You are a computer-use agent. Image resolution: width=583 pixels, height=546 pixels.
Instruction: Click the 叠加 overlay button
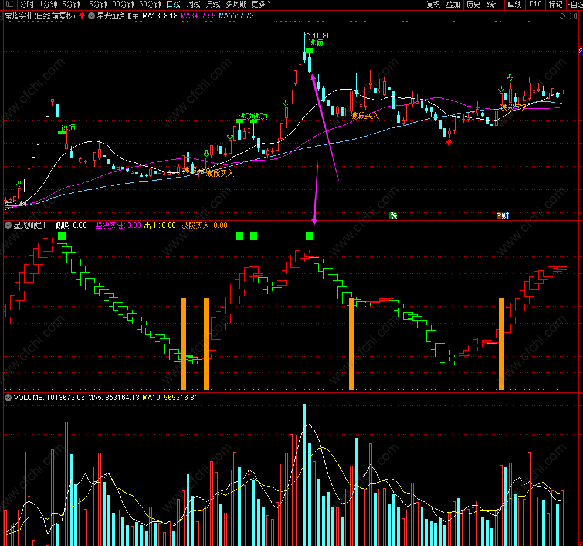pyautogui.click(x=453, y=5)
